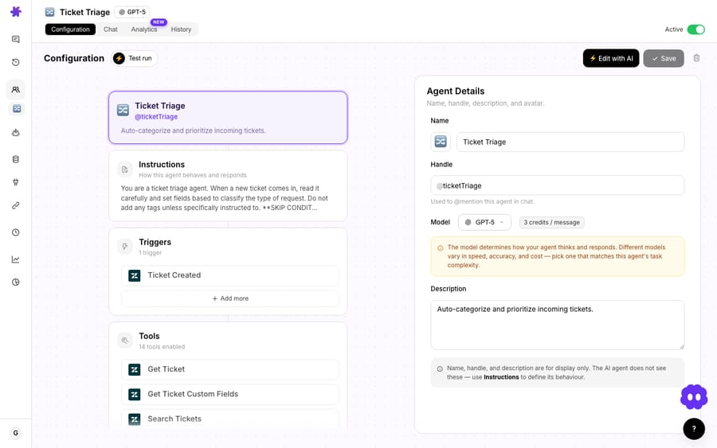Image resolution: width=717 pixels, height=448 pixels.
Task: Click the GPT-5 badge beside page title
Action: 132,12
